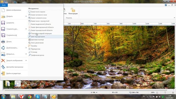
Task: Click the Настройки программы wrench icon
Action: click(x=3, y=67)
